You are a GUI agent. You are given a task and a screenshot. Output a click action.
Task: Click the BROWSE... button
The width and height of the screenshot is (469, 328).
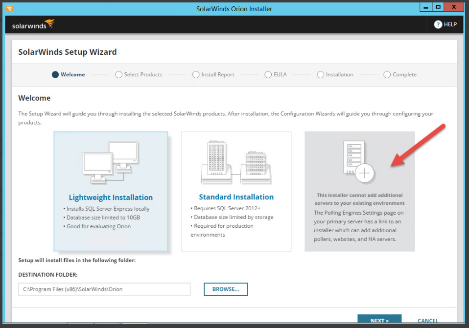pos(226,289)
